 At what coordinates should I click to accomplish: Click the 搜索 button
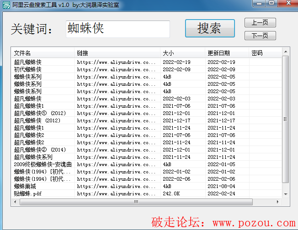[x=210, y=28]
